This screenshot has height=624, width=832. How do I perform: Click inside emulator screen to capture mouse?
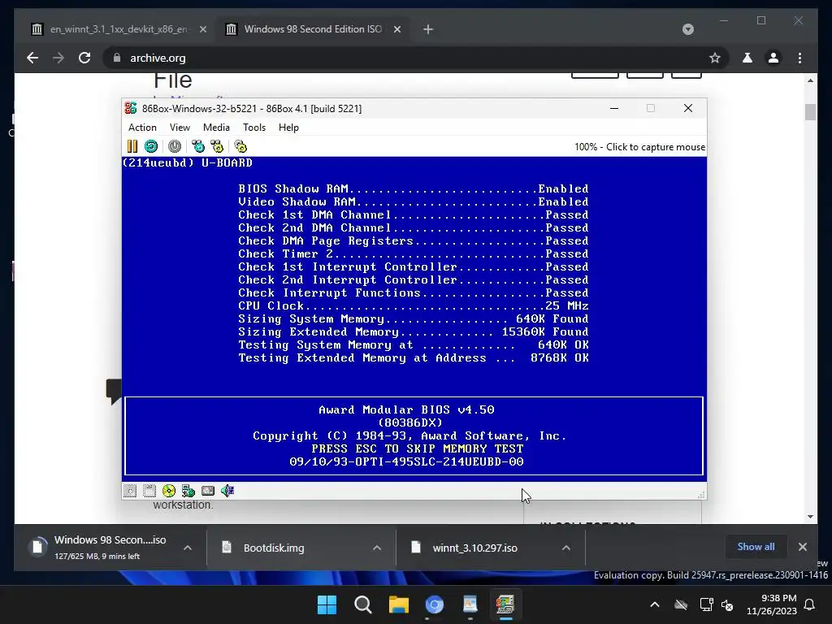click(x=414, y=318)
